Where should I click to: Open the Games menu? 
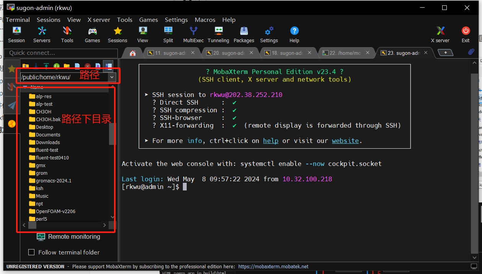(x=148, y=20)
